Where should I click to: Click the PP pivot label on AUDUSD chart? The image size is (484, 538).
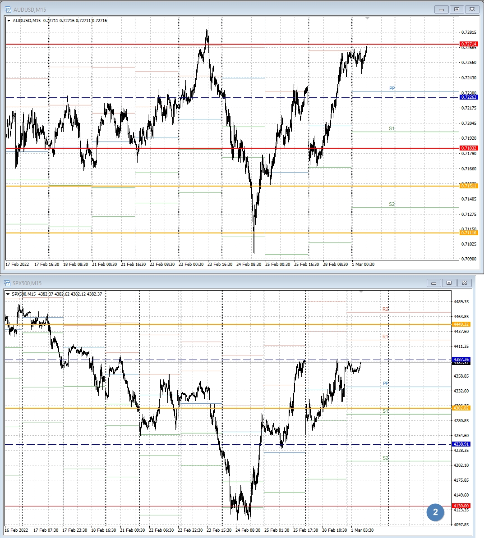tap(392, 89)
